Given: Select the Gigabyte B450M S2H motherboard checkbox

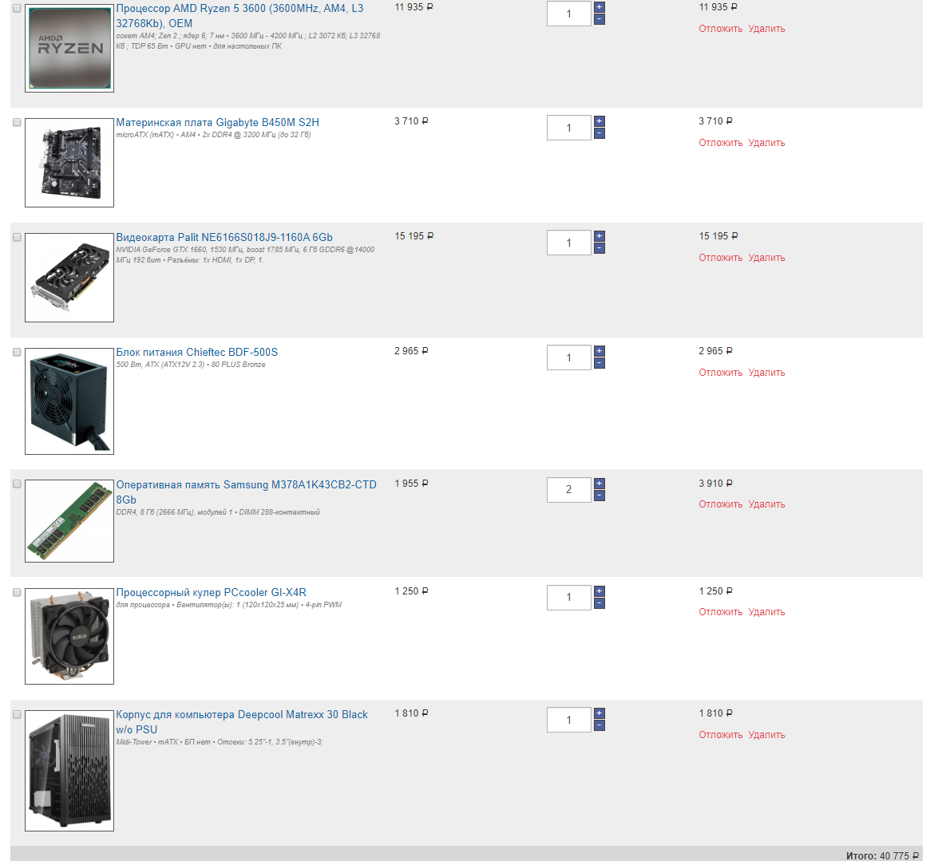Looking at the screenshot, I should click(x=17, y=122).
